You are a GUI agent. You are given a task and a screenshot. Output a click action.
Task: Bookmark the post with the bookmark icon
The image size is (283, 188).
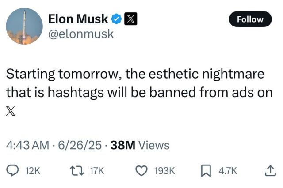pos(206,170)
